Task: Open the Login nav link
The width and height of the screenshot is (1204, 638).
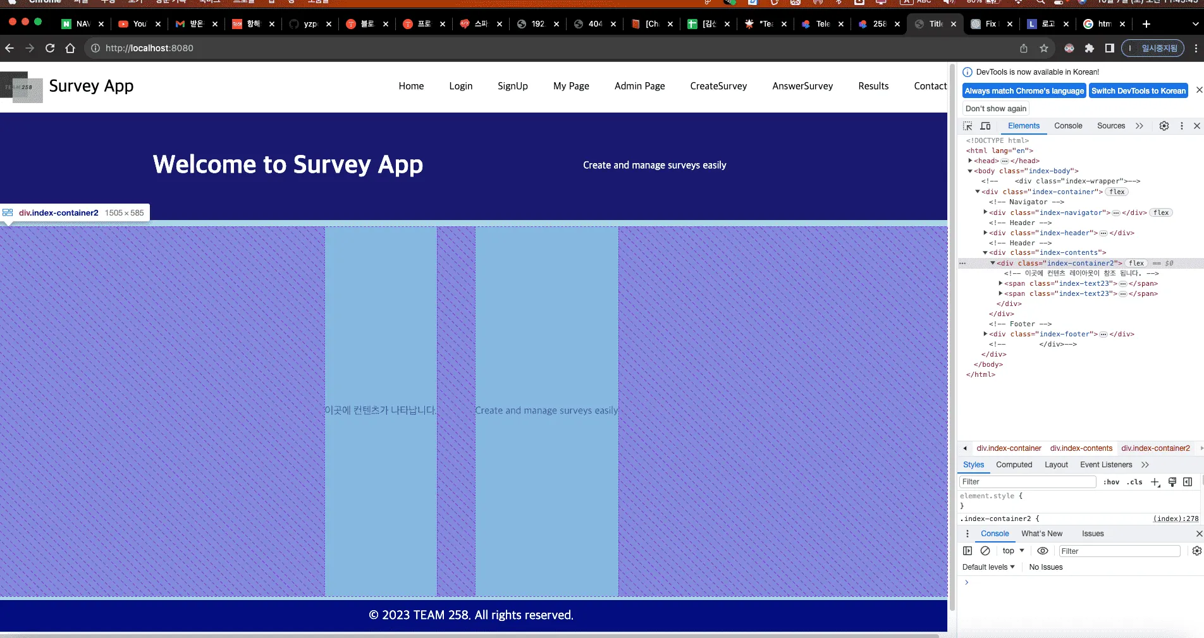Action: pos(461,86)
